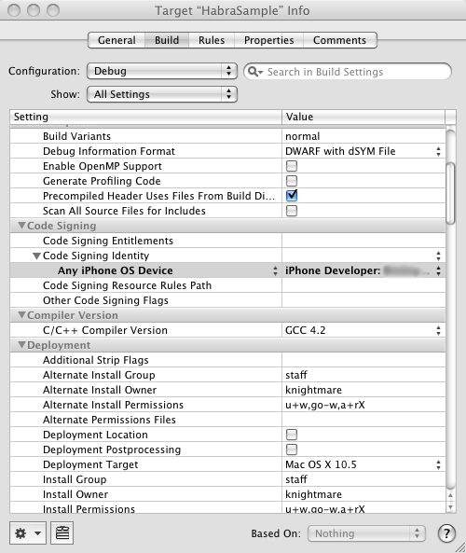Uncheck Precompiled Header Uses Files From Build Directory
Screen dimensions: 466x553
292,196
